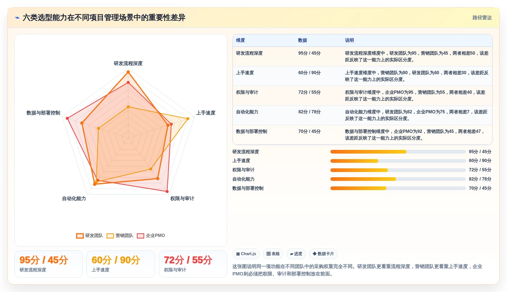This screenshot has height=292, width=507.
Task: Click the 自动化能力 progress bar
Action: pyautogui.click(x=398, y=179)
